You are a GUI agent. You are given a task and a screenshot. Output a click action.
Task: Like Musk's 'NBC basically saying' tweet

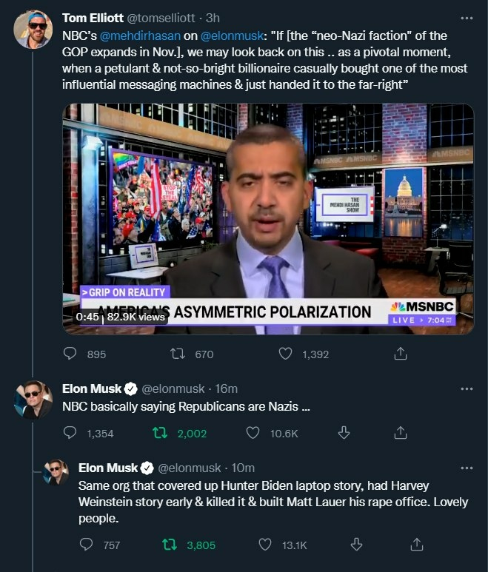pos(253,433)
